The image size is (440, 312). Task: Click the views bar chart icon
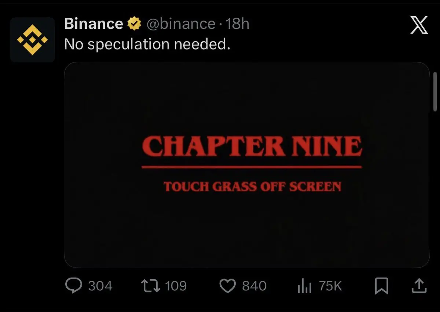pyautogui.click(x=305, y=286)
